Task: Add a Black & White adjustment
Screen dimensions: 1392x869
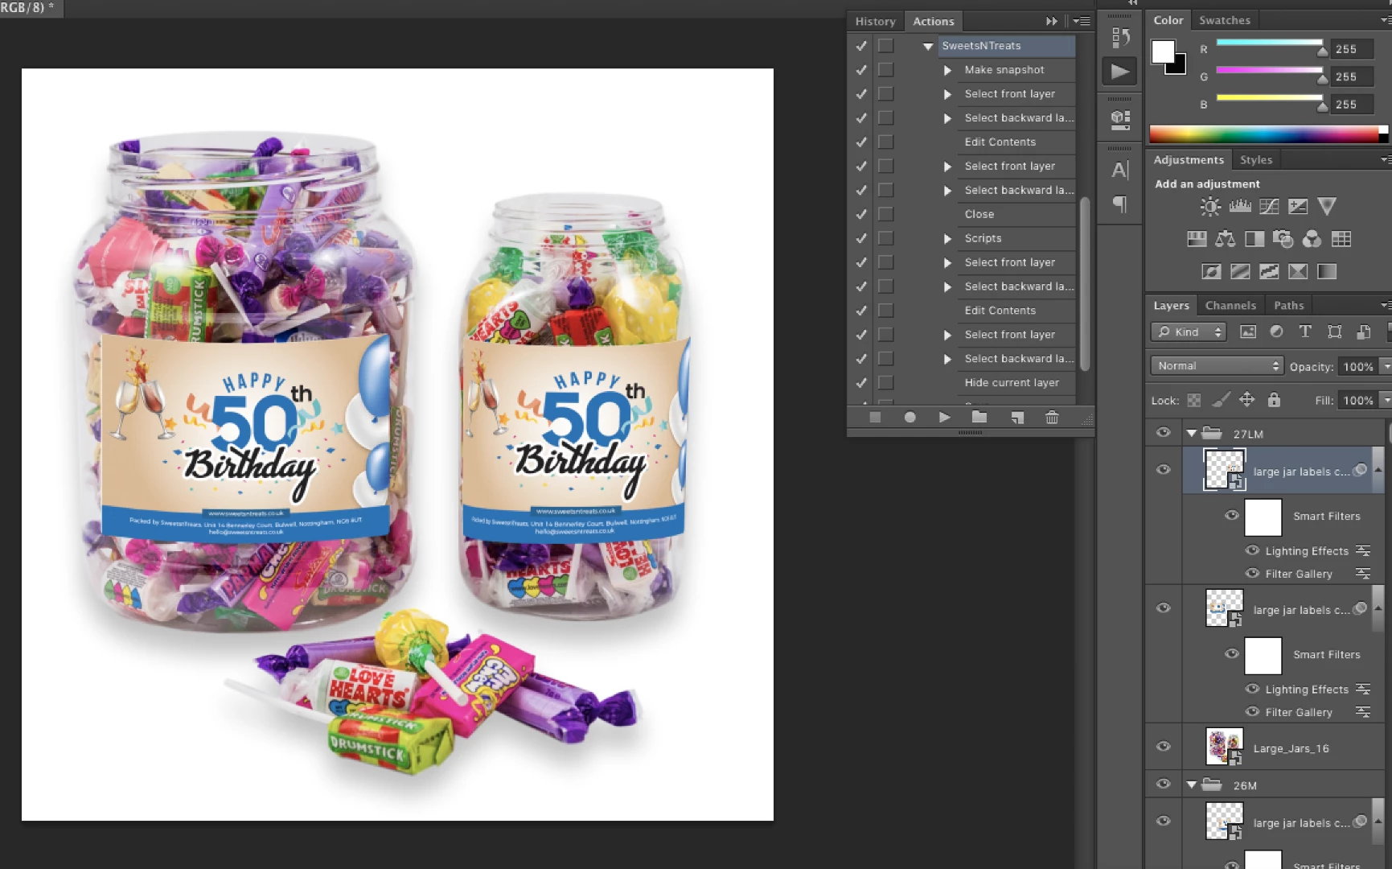Action: pyautogui.click(x=1254, y=239)
